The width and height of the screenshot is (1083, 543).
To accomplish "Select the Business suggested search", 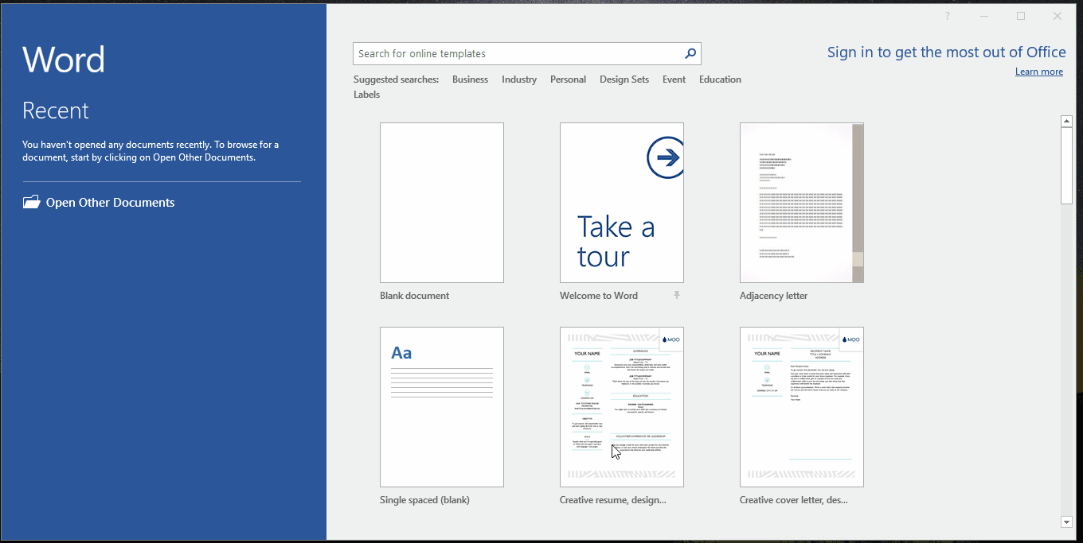I will [x=470, y=80].
